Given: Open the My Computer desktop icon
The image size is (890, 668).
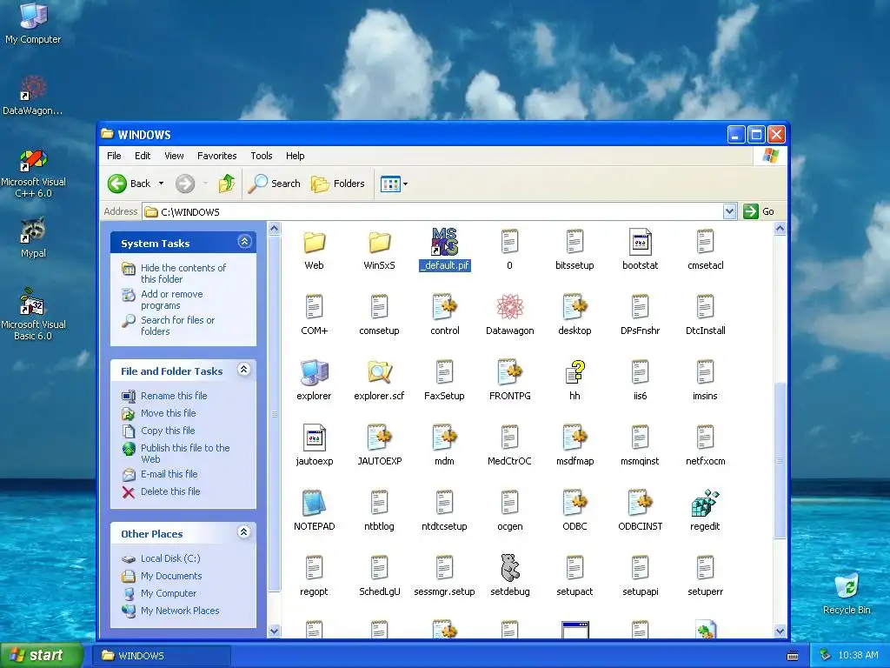Looking at the screenshot, I should 33,23.
